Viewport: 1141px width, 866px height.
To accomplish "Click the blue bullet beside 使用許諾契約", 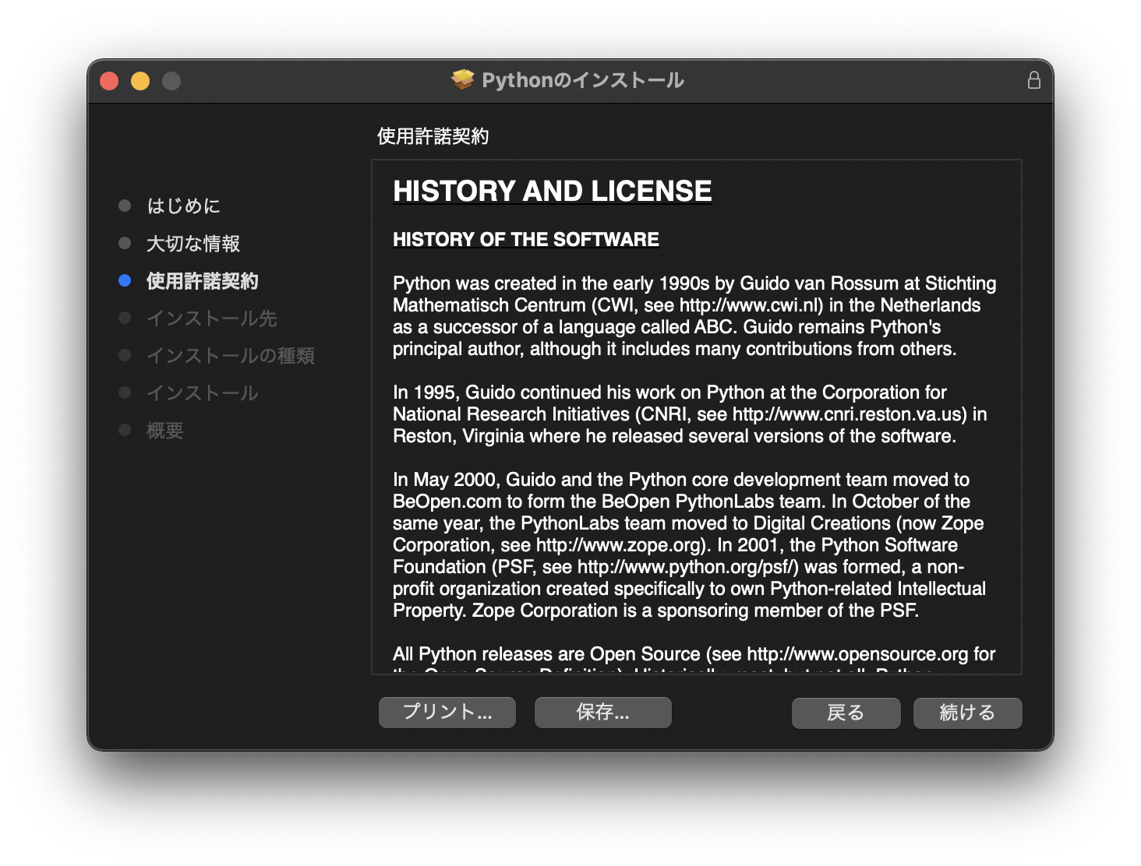I will click(x=125, y=280).
